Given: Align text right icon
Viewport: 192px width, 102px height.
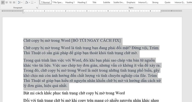Looking at the screenshot, I should tap(10, 2).
